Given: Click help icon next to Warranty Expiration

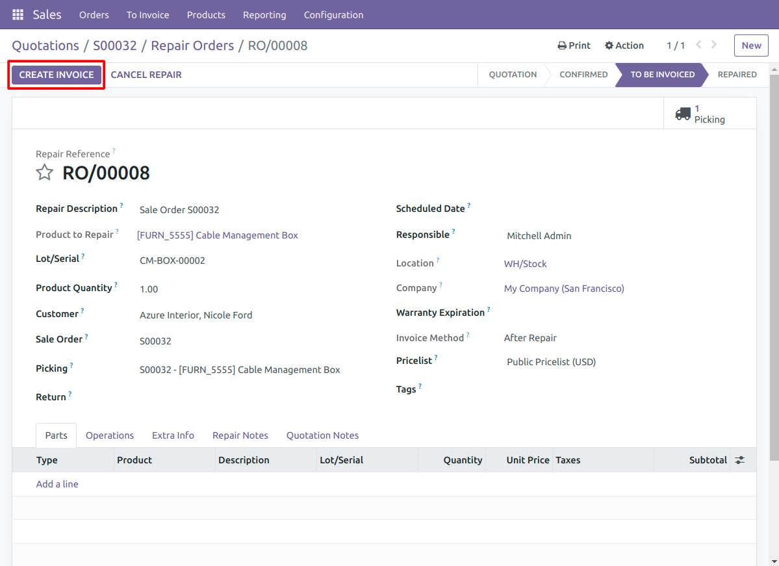Looking at the screenshot, I should pos(489,309).
